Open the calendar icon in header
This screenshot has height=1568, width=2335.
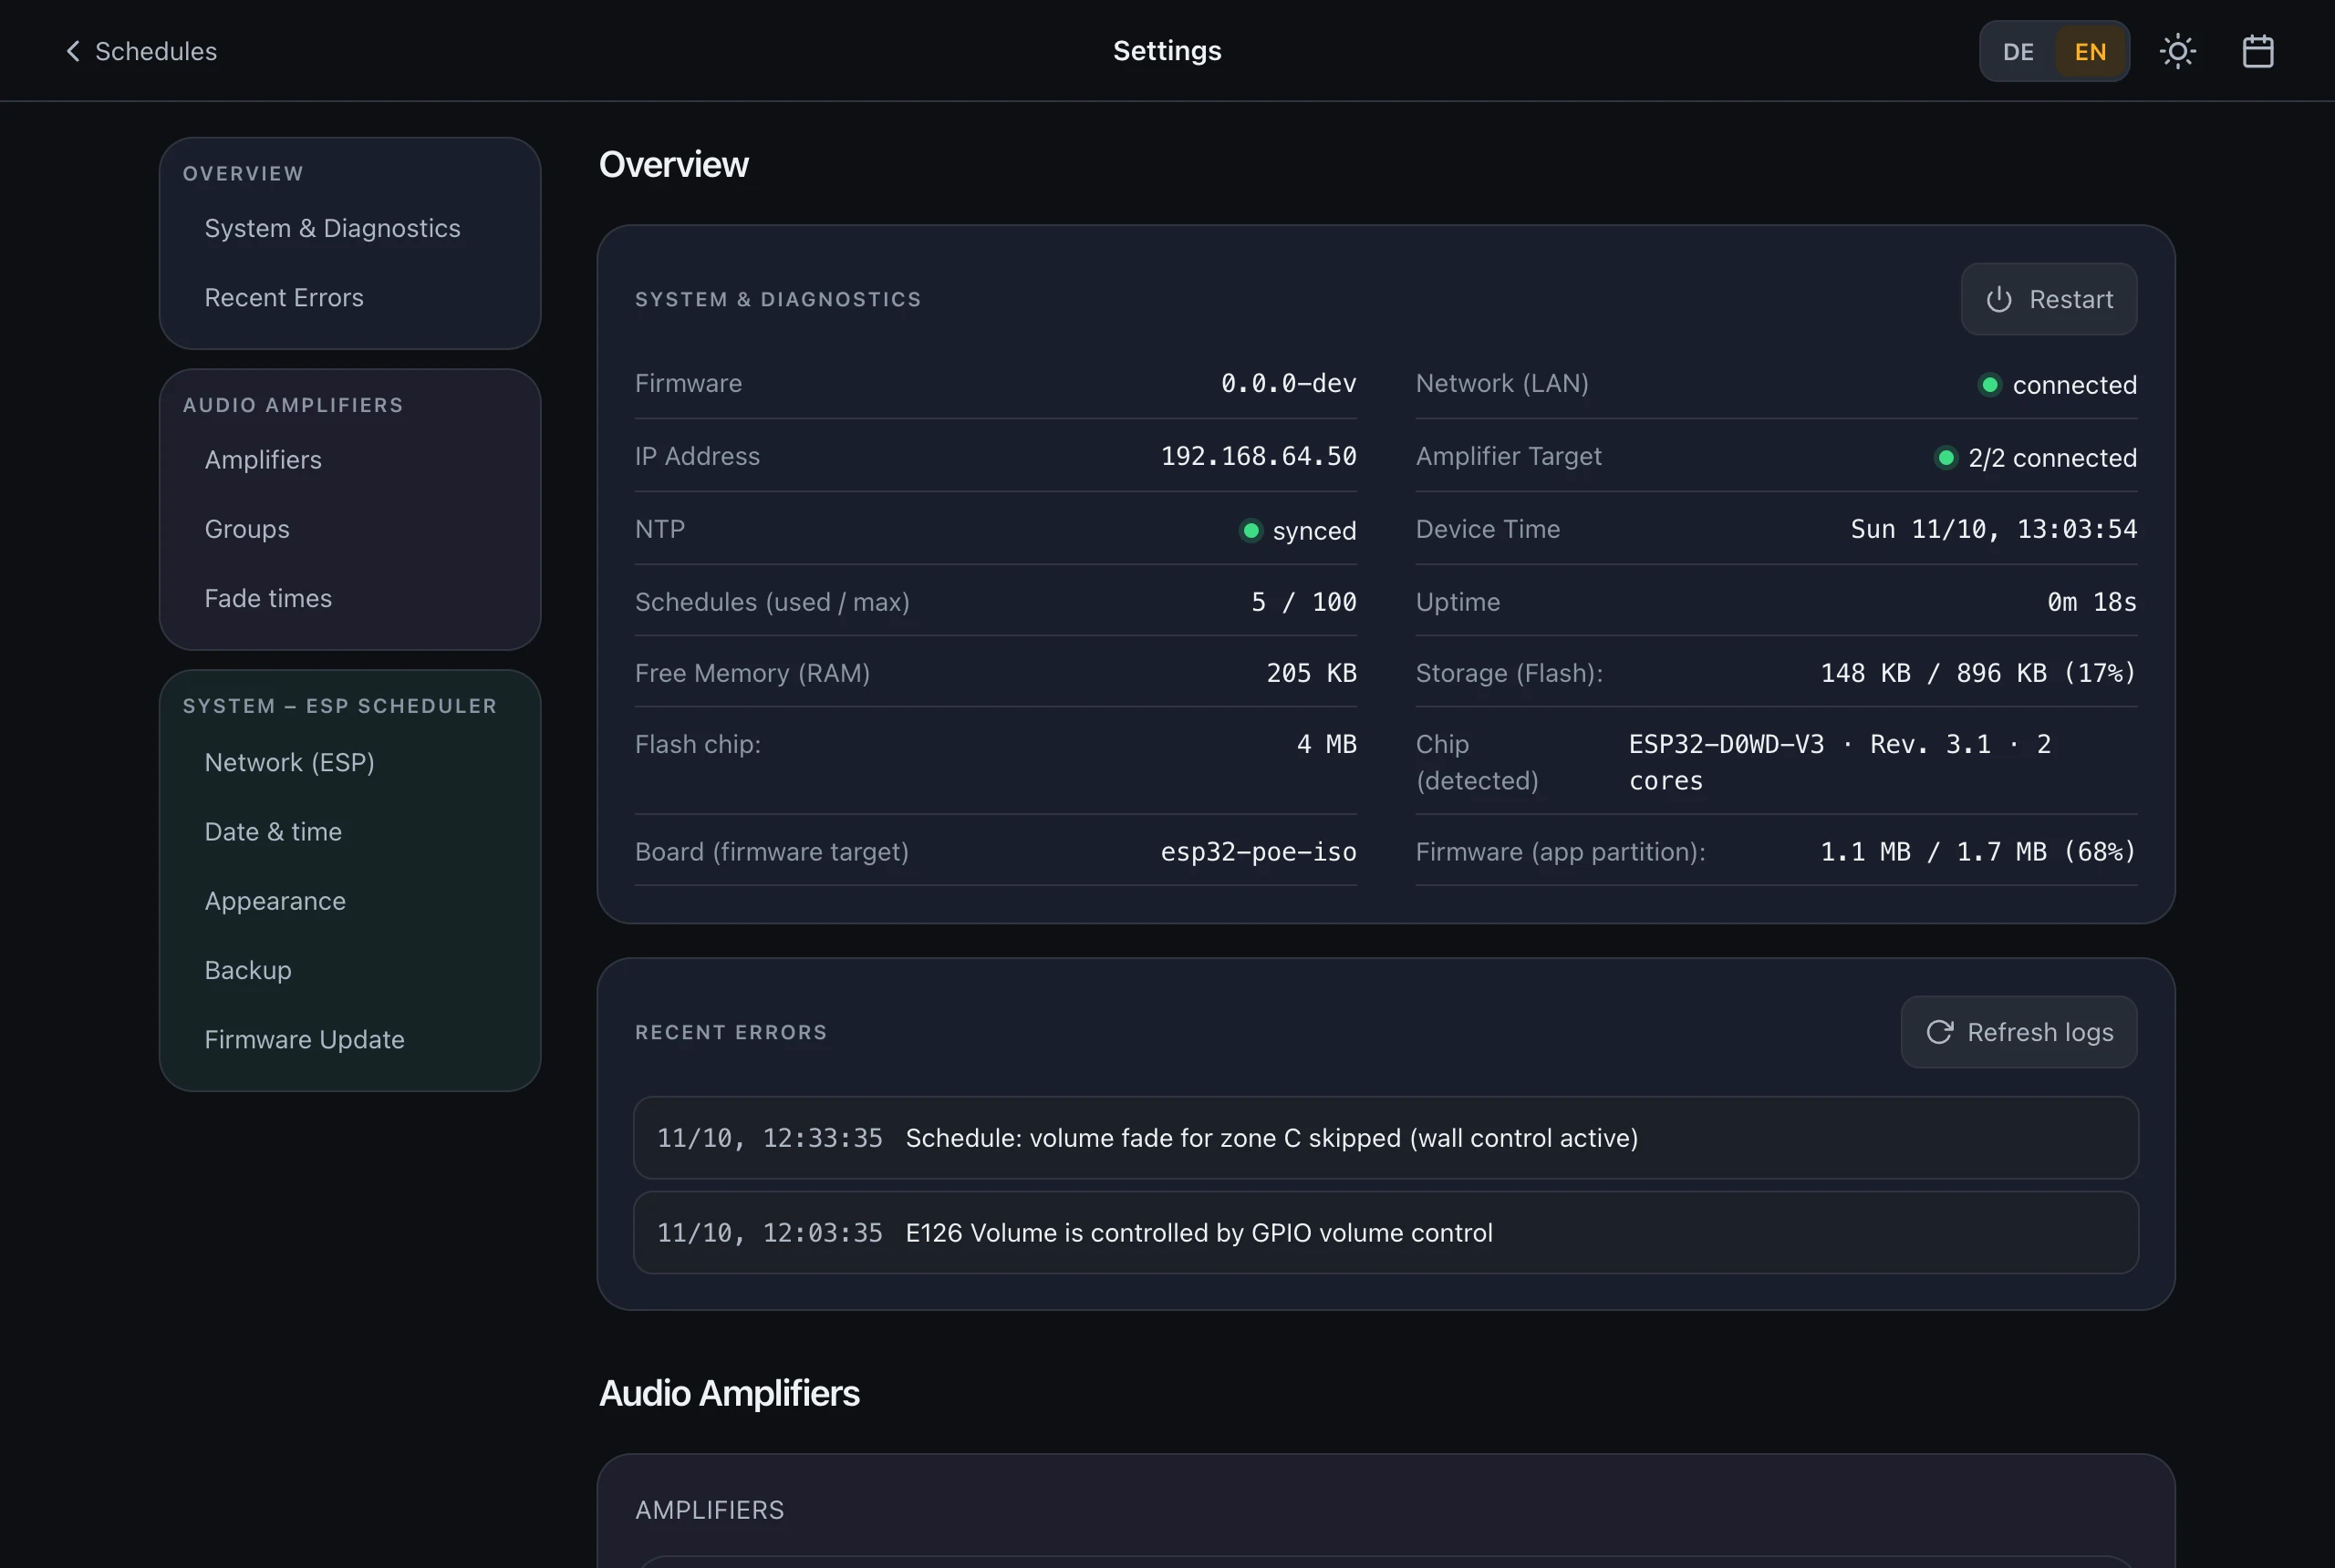pyautogui.click(x=2258, y=51)
